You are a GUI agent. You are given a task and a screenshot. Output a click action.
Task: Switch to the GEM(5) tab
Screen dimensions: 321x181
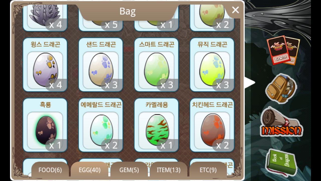[129, 170]
